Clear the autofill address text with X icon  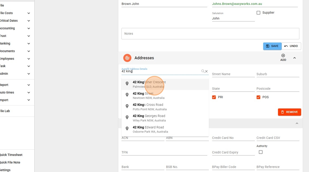point(206,71)
